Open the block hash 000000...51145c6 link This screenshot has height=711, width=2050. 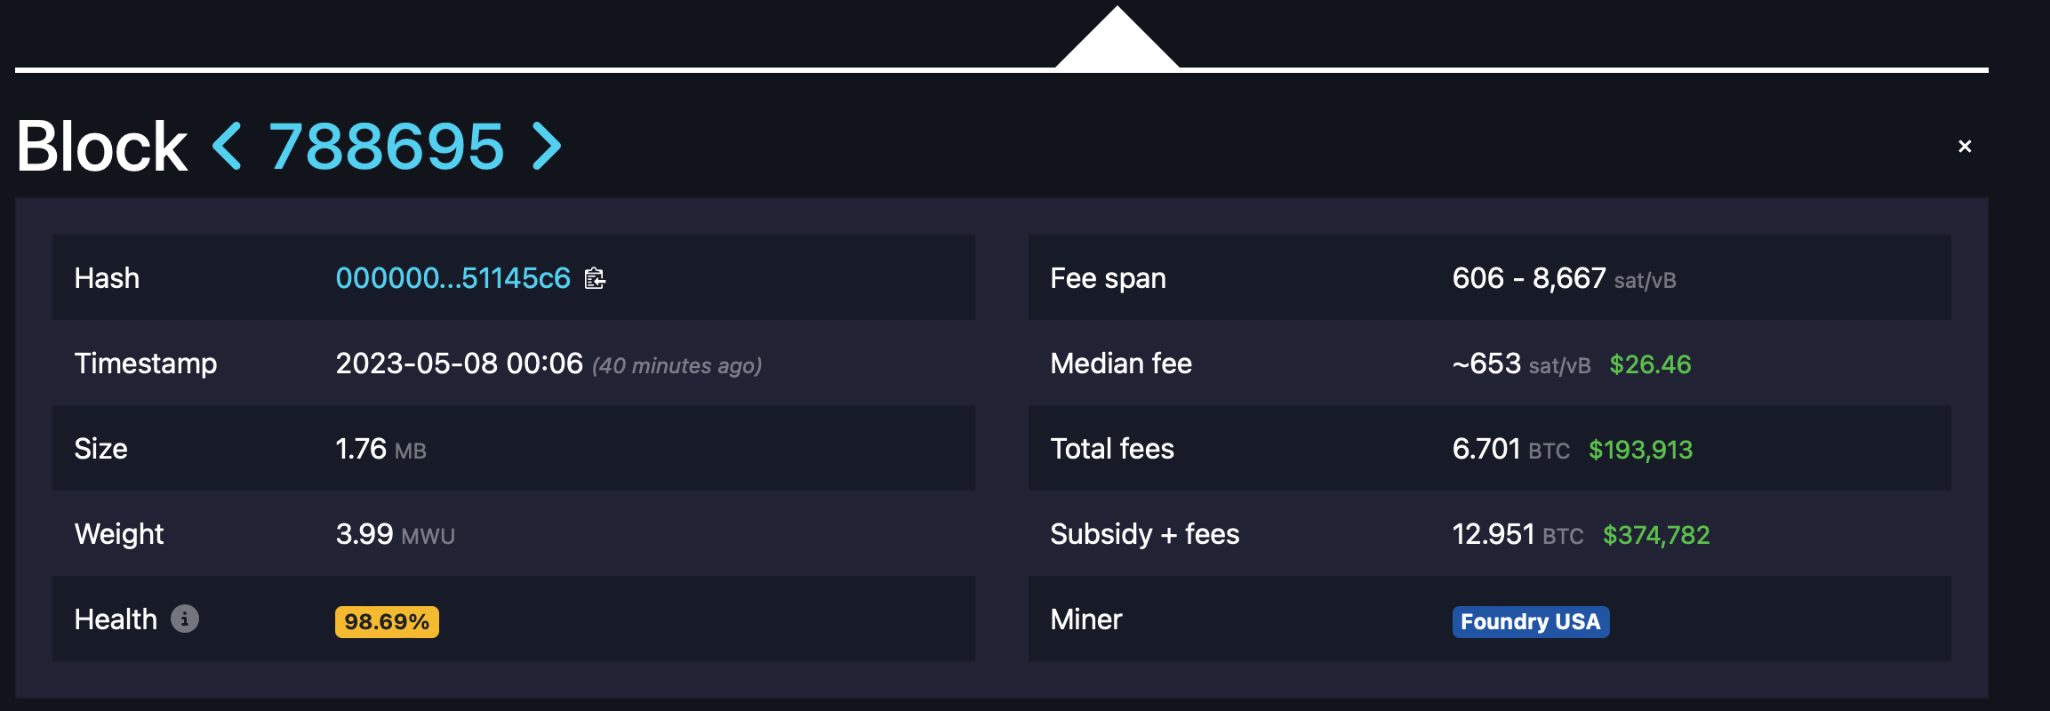tap(452, 278)
